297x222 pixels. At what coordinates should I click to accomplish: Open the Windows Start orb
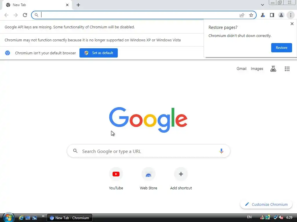click(8, 217)
